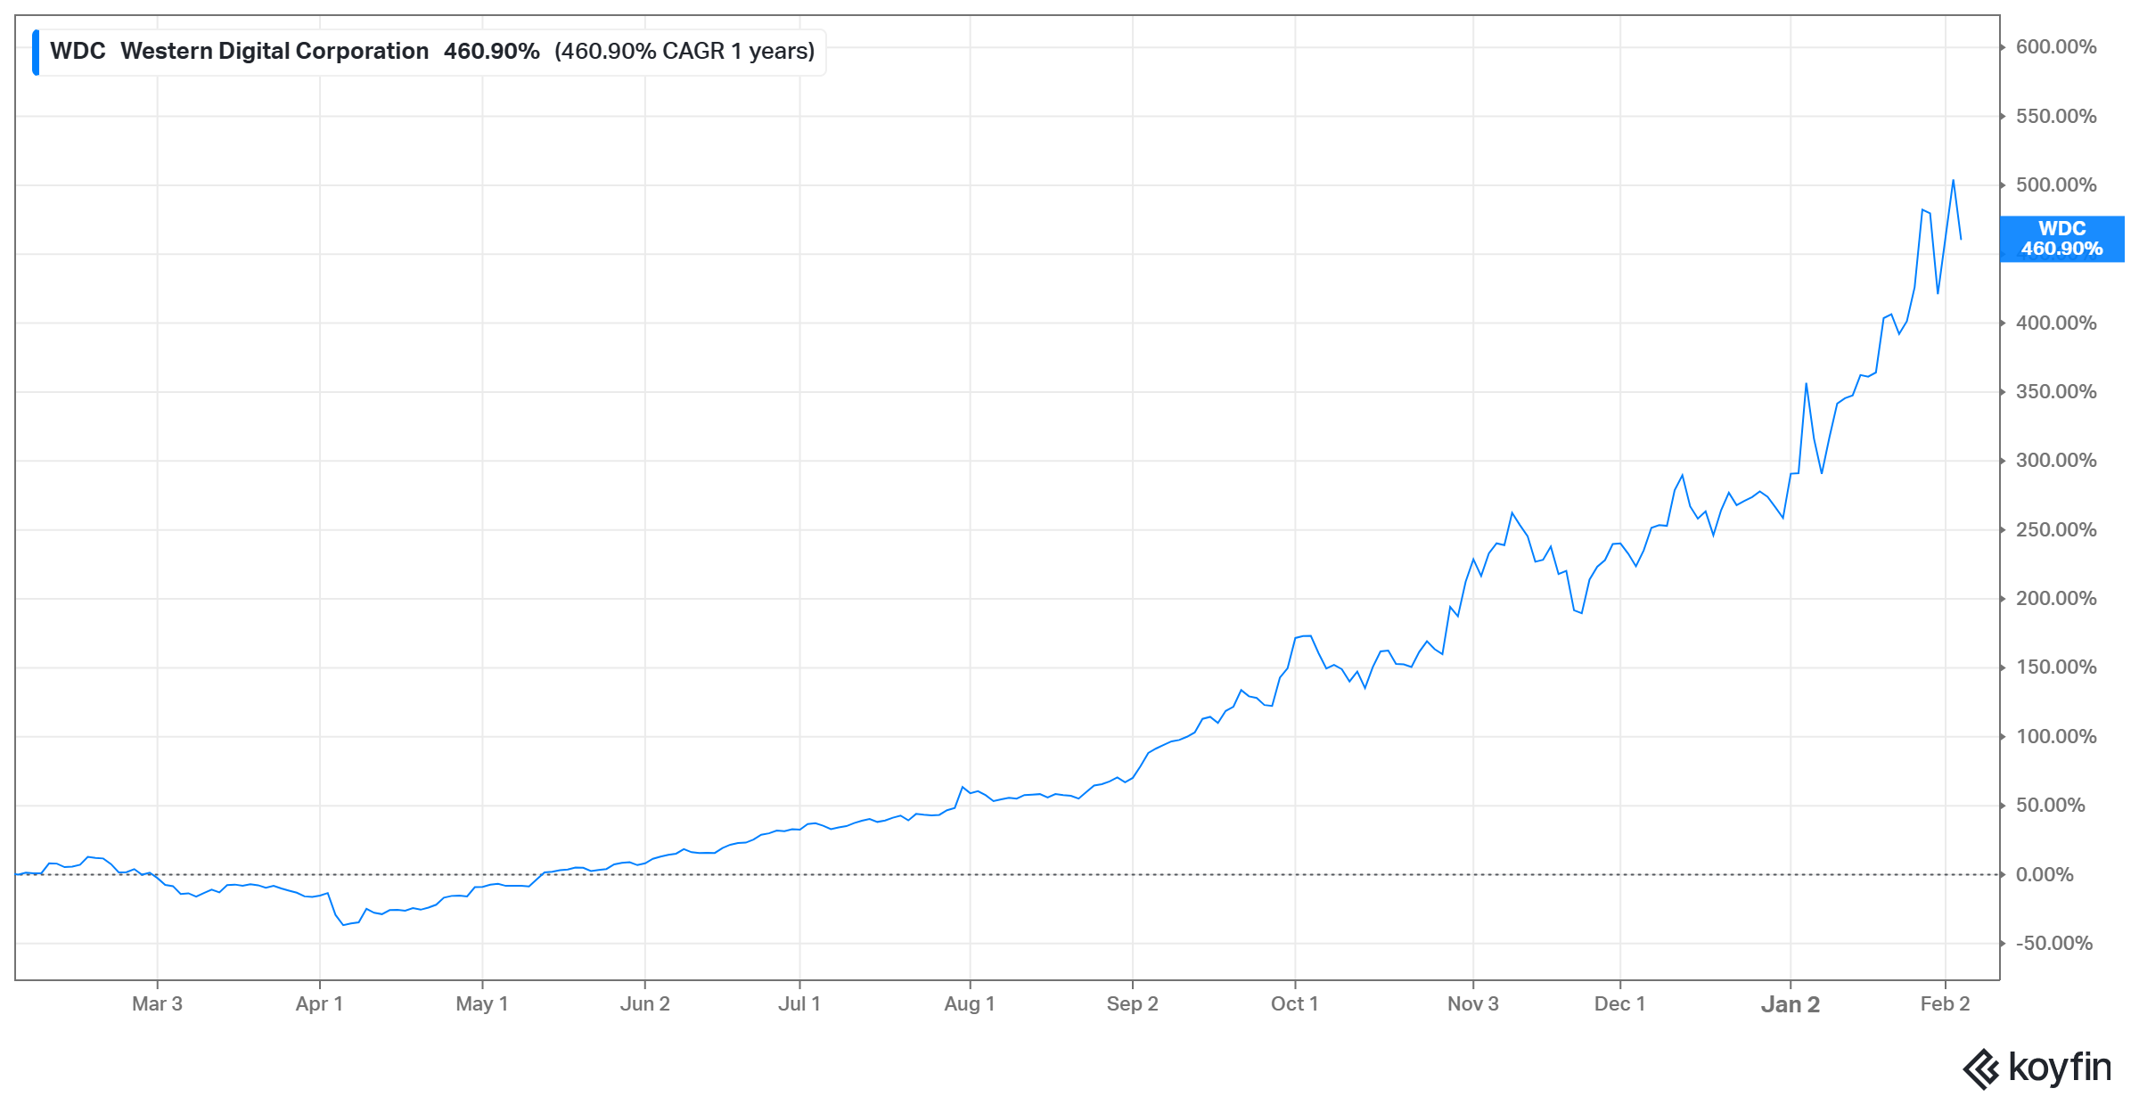The width and height of the screenshot is (2139, 1105).
Task: Click the 250.00% y-axis label
Action: [x=2056, y=530]
